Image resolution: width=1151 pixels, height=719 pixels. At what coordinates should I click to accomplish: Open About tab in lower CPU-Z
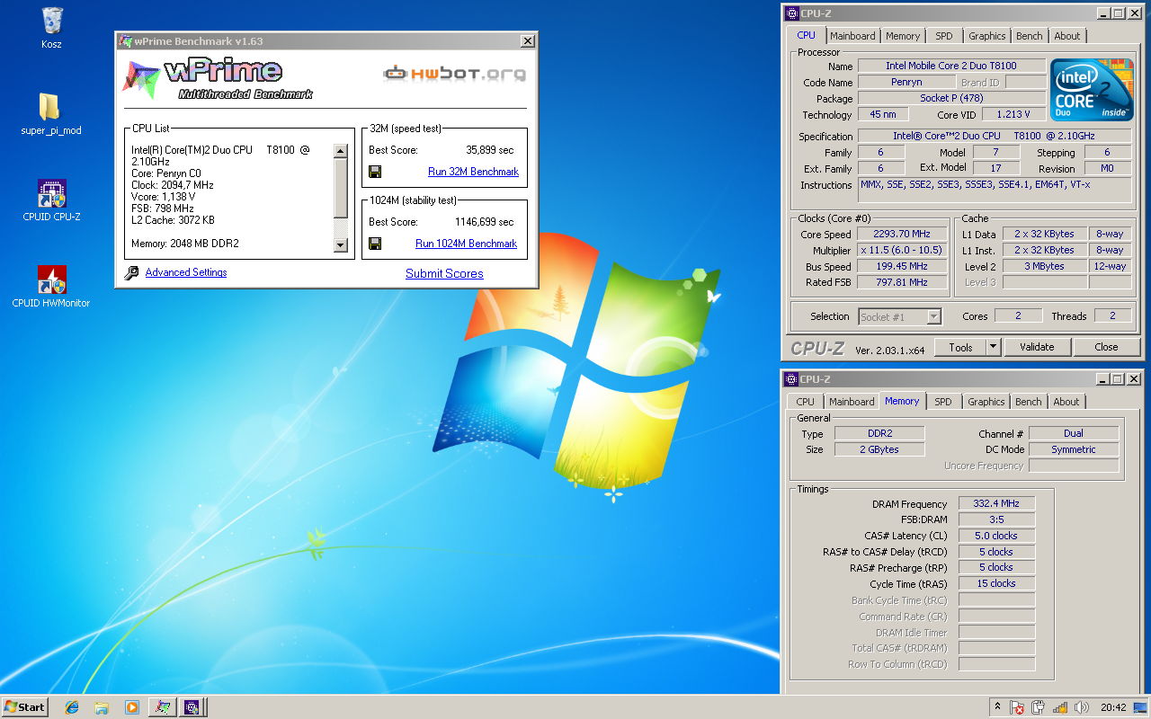[x=1066, y=402]
